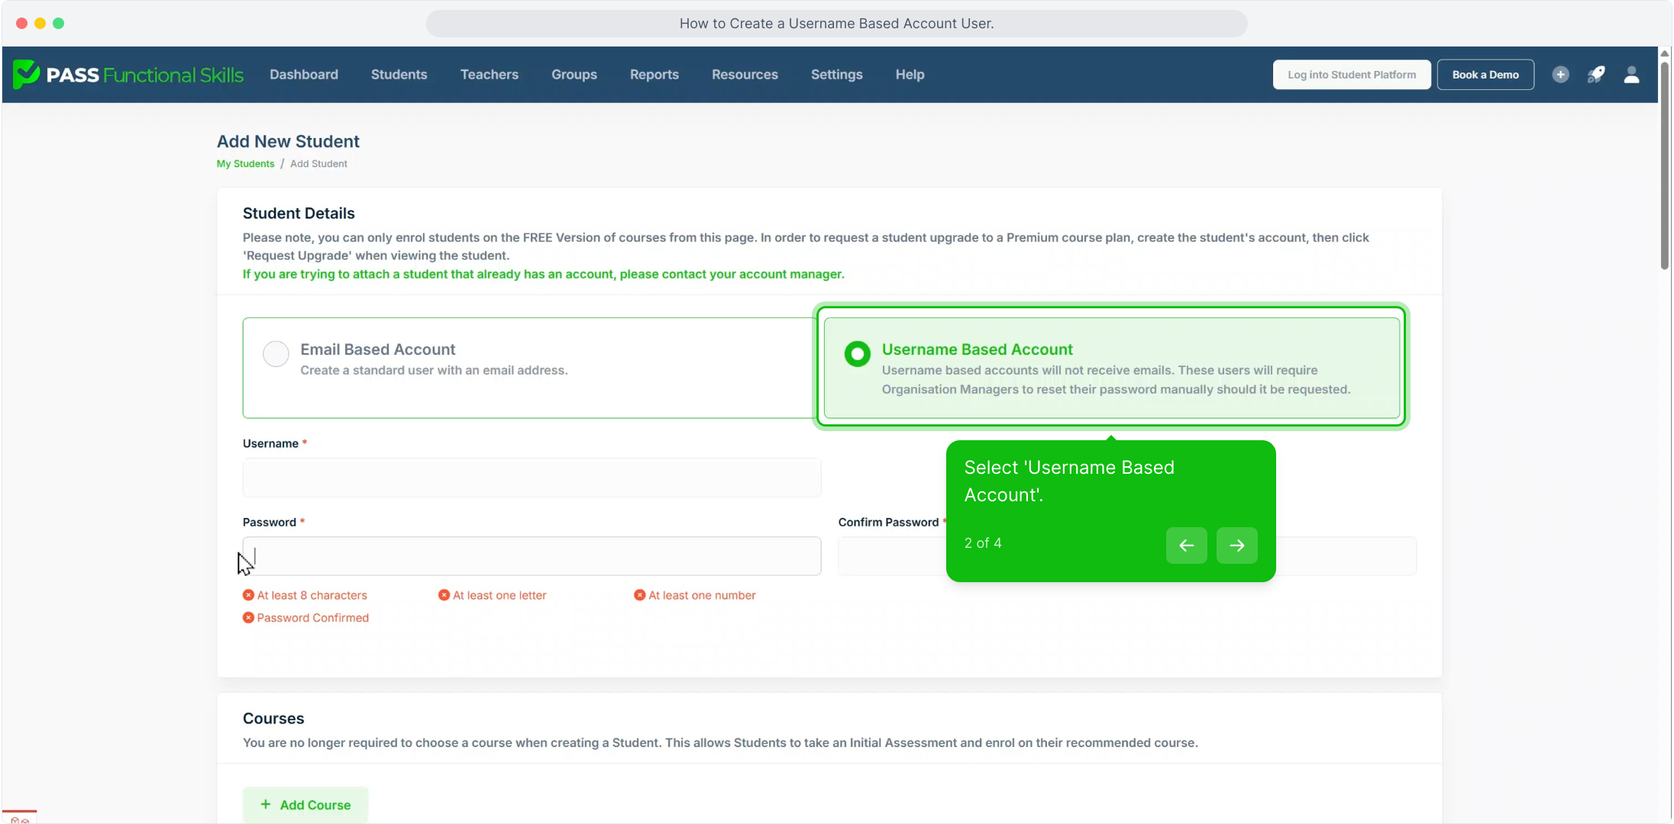This screenshot has width=1674, height=824.
Task: Click Log into Student Platform button
Action: pyautogui.click(x=1351, y=75)
